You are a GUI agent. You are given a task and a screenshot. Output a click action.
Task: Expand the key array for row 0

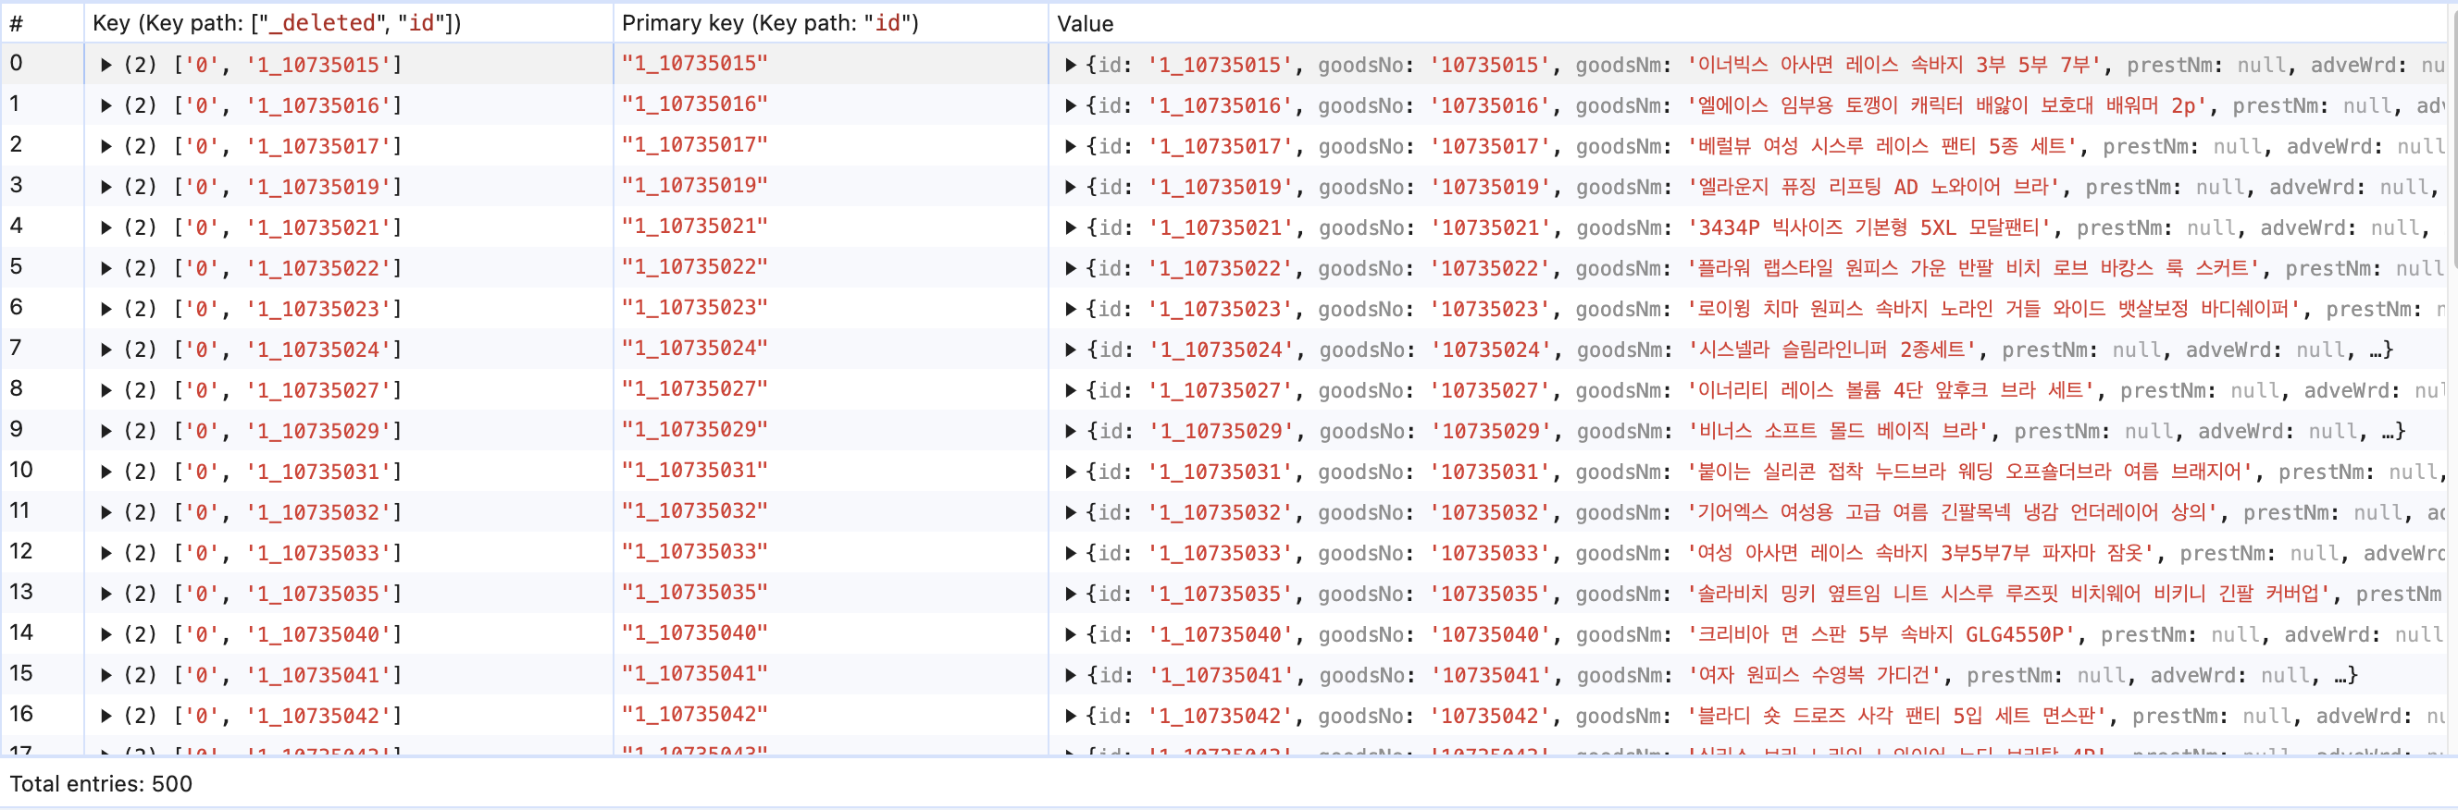click(x=106, y=65)
